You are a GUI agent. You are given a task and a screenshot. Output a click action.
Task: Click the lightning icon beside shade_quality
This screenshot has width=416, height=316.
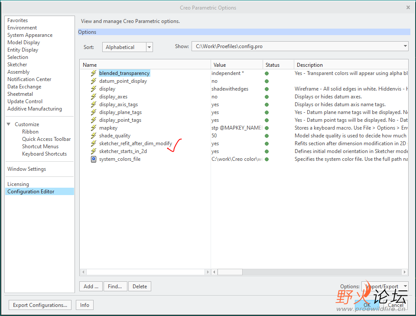[94, 136]
